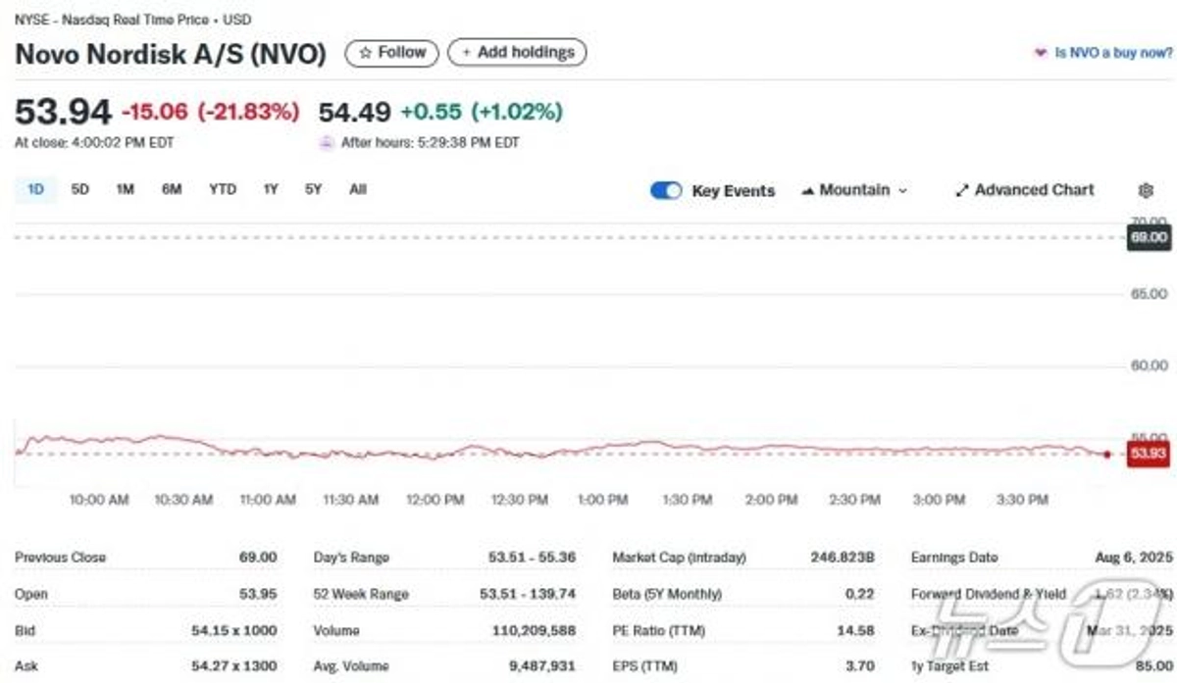Select the 1M chart range
This screenshot has width=1177, height=683.
(125, 189)
